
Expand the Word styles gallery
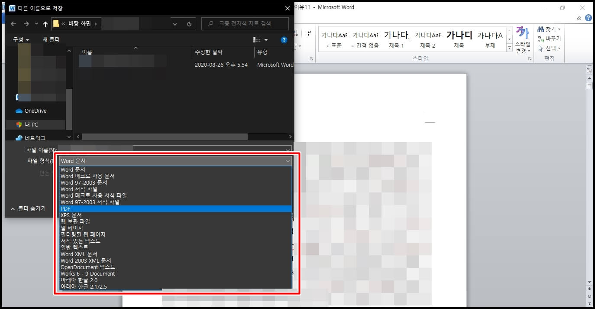click(x=509, y=48)
